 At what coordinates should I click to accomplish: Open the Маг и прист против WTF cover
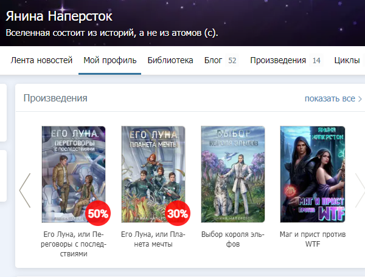pos(313,174)
